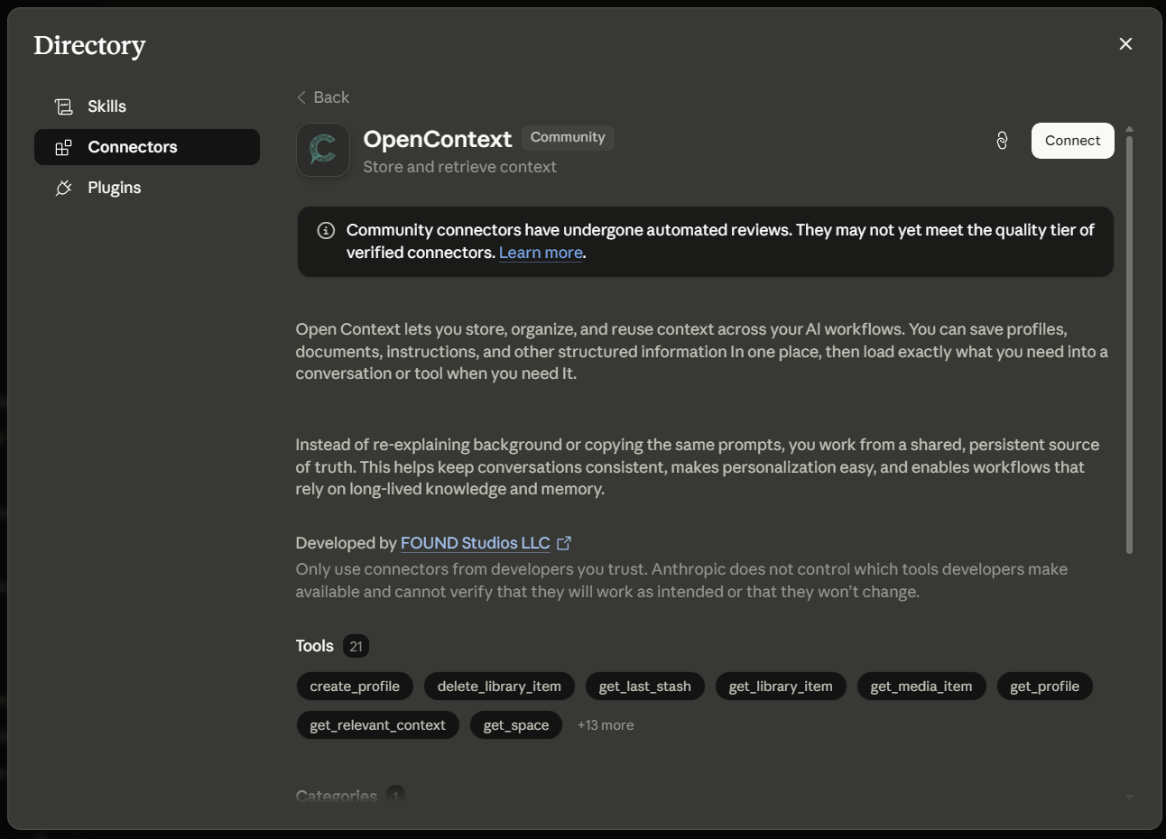The height and width of the screenshot is (839, 1166).
Task: Click the scrollbar down arrow
Action: [x=1129, y=798]
